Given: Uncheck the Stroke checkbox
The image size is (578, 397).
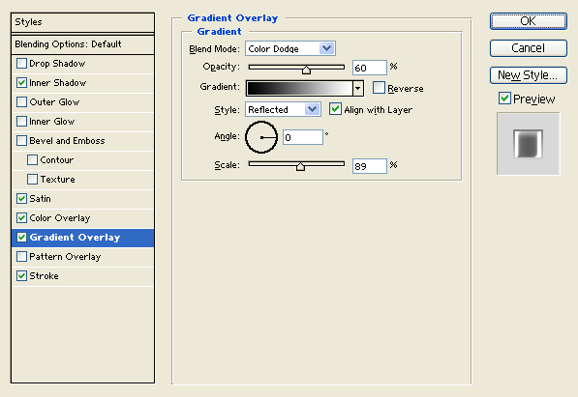Looking at the screenshot, I should click(21, 276).
